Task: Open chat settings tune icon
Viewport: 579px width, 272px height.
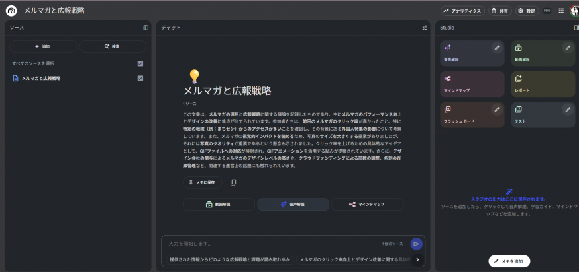Action: [425, 28]
